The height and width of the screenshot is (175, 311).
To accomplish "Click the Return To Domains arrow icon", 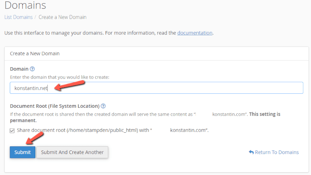I will pos(251,152).
